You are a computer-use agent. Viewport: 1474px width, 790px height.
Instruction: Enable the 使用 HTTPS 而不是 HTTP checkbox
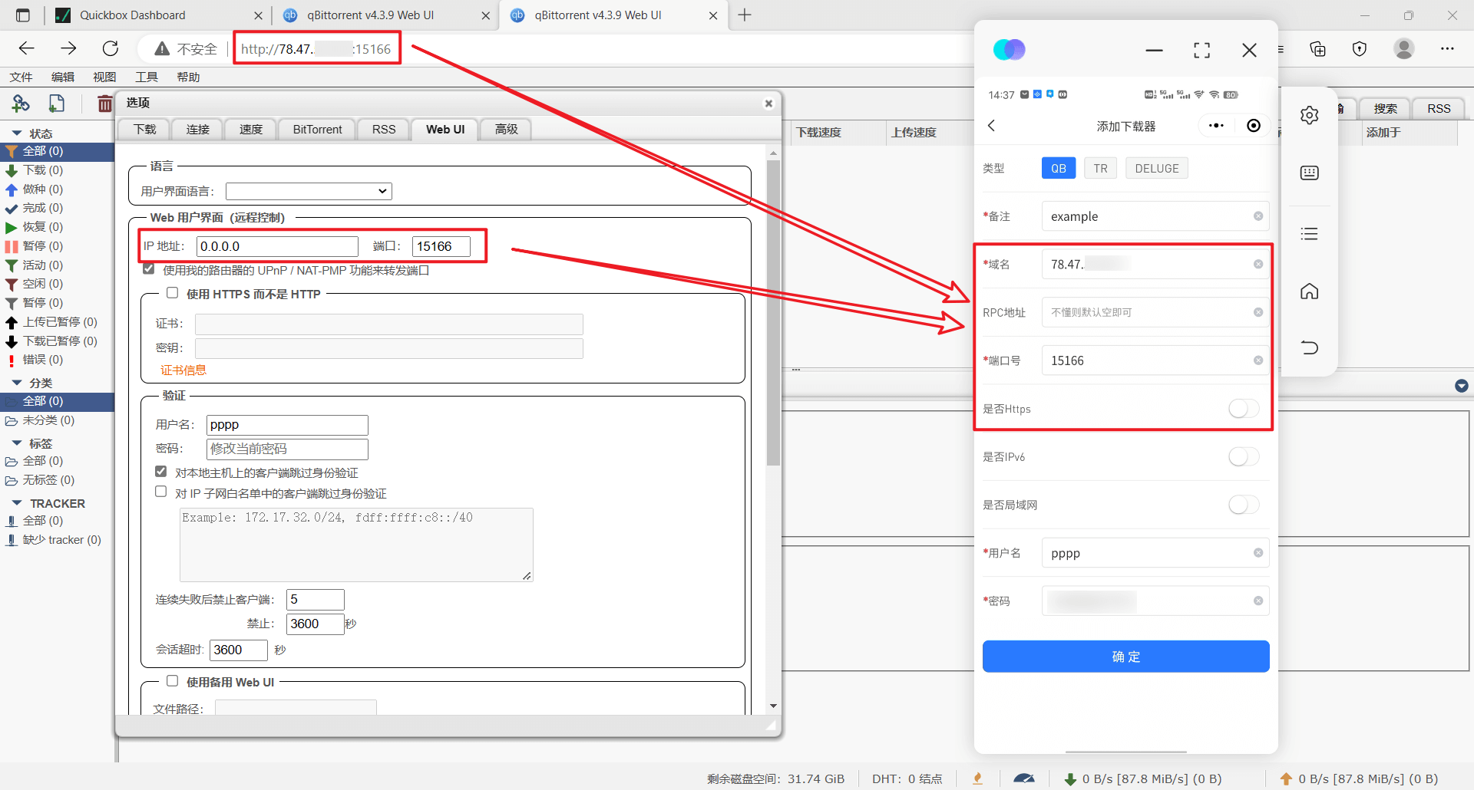[x=173, y=293]
